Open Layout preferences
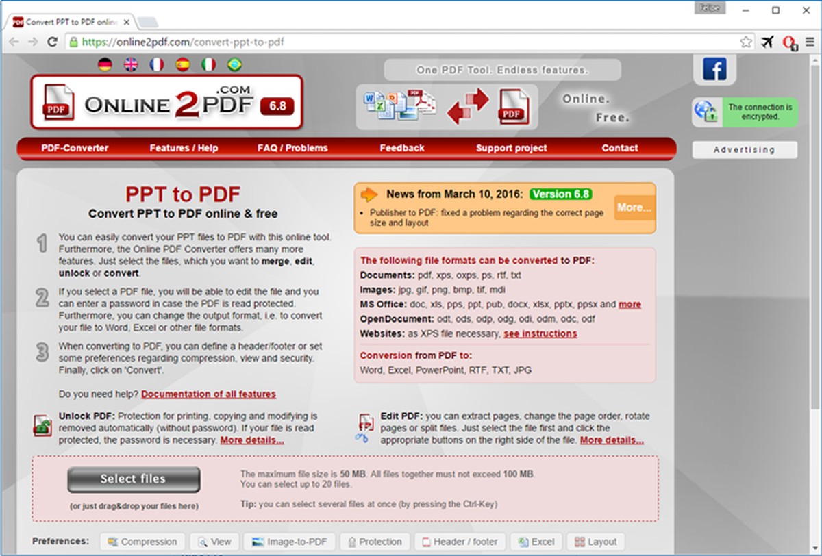The width and height of the screenshot is (822, 556). [596, 542]
